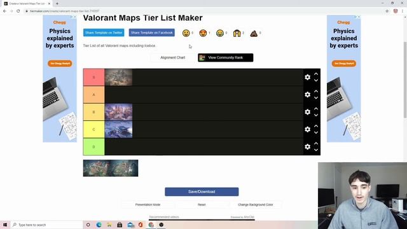Viewport: 407px width, 229px height.
Task: Bookmark this page with the star icon
Action: click(387, 11)
